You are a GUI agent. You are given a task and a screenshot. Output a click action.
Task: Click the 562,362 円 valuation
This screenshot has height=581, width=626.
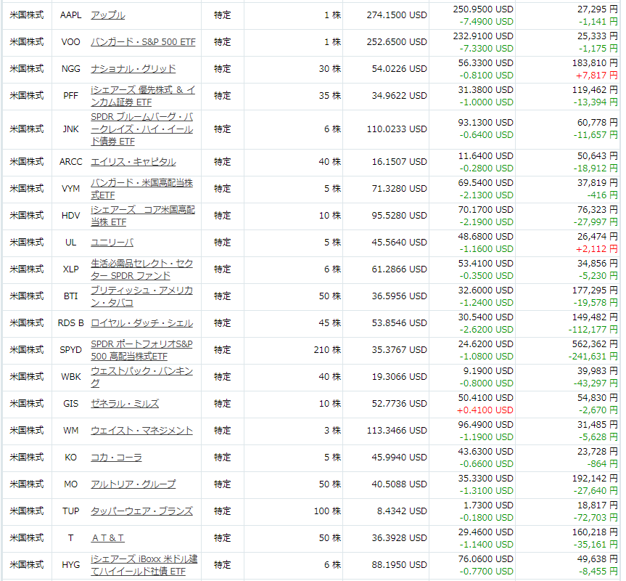tap(595, 344)
